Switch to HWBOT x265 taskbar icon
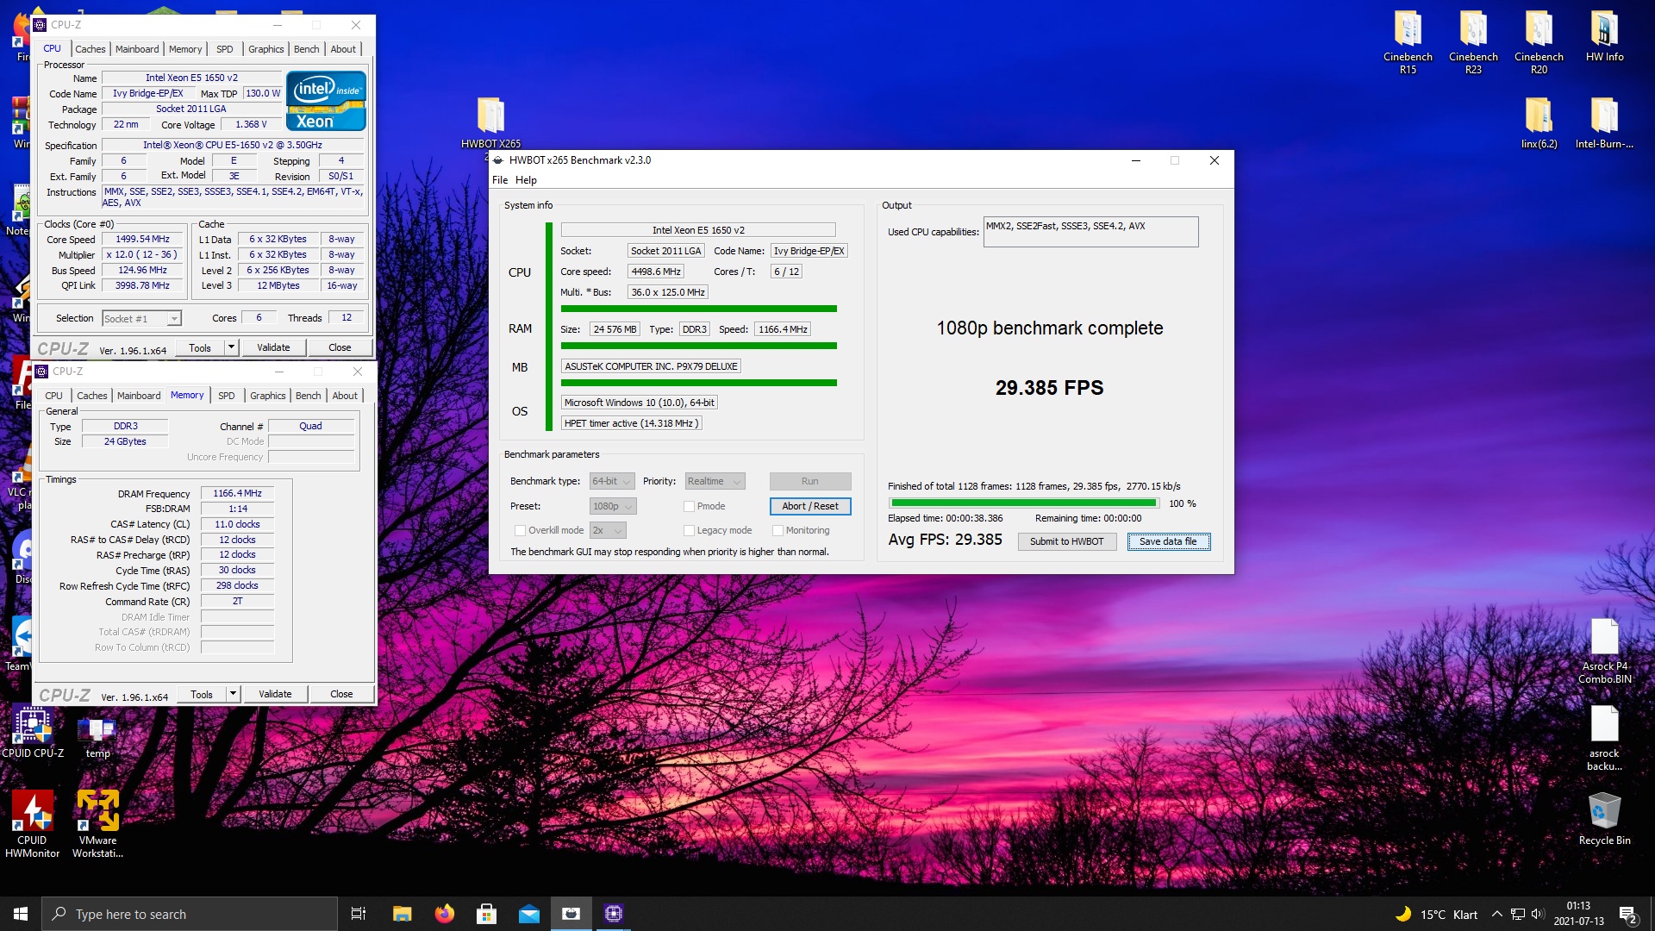This screenshot has width=1655, height=931. (x=571, y=914)
